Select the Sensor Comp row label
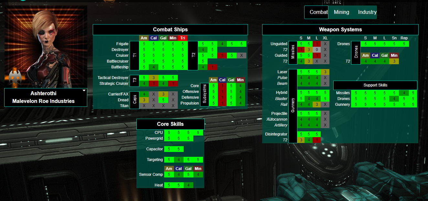 pos(151,175)
